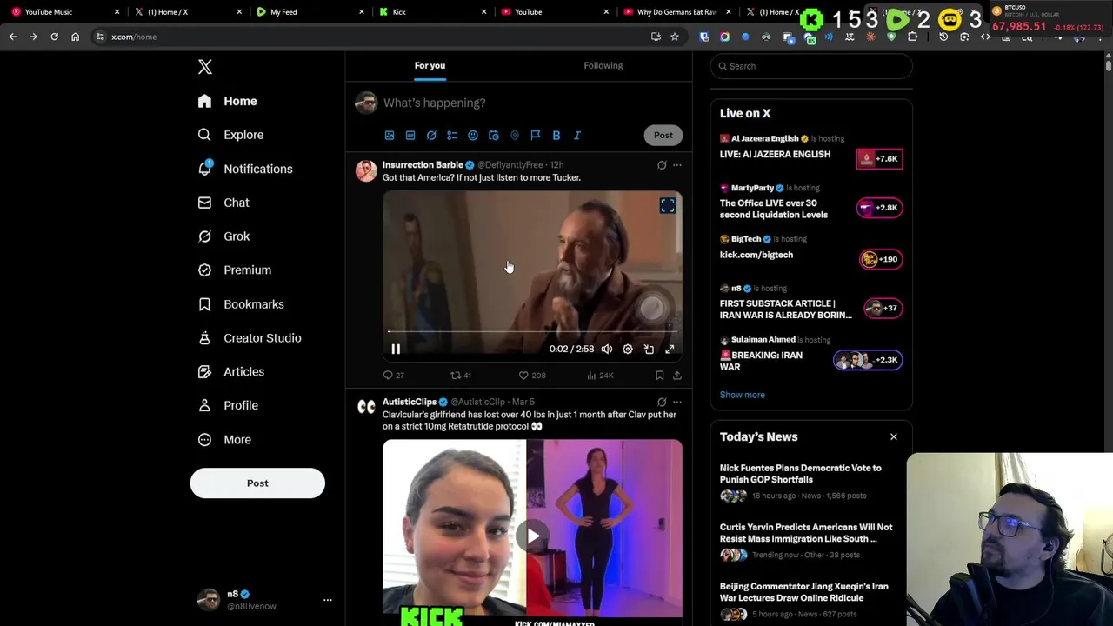This screenshot has width=1113, height=626.
Task: Click the large sidebar Post button
Action: (x=257, y=483)
